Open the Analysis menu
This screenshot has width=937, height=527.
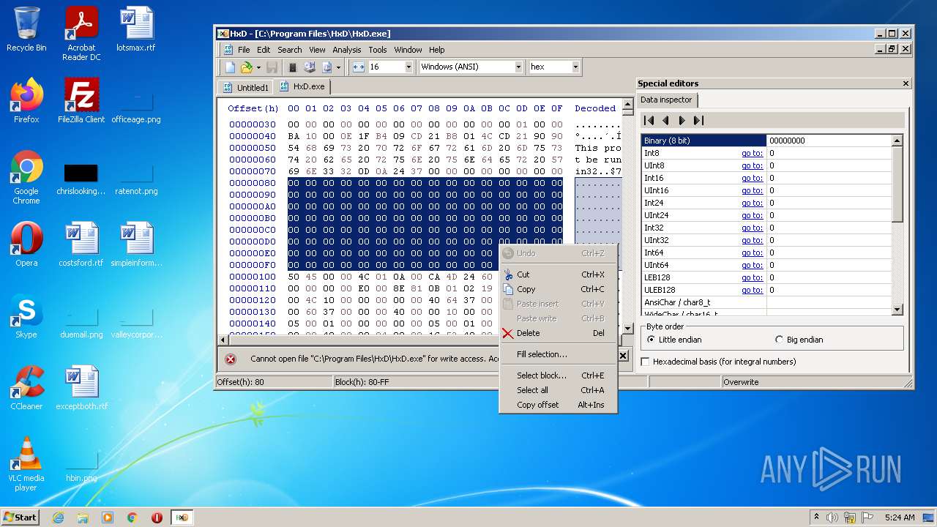point(346,50)
